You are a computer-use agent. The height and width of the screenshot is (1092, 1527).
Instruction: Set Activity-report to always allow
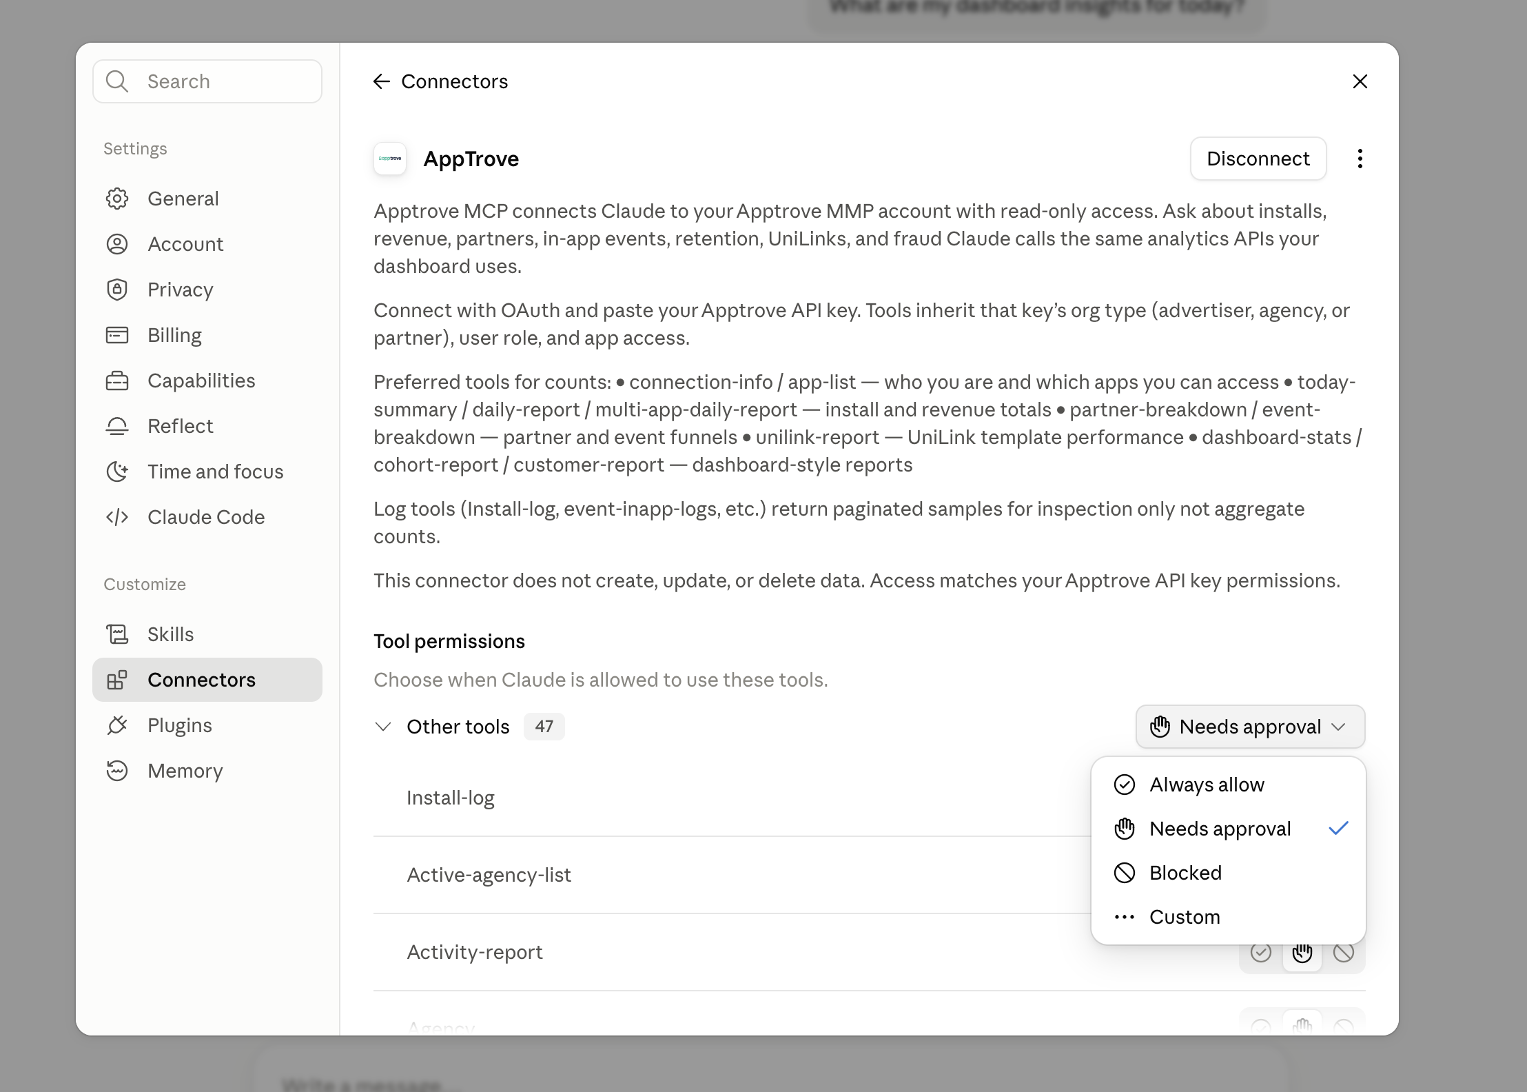point(1261,953)
